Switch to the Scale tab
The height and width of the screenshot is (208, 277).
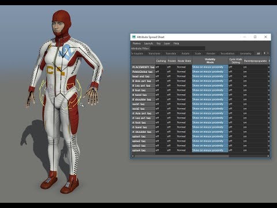pos(198,54)
